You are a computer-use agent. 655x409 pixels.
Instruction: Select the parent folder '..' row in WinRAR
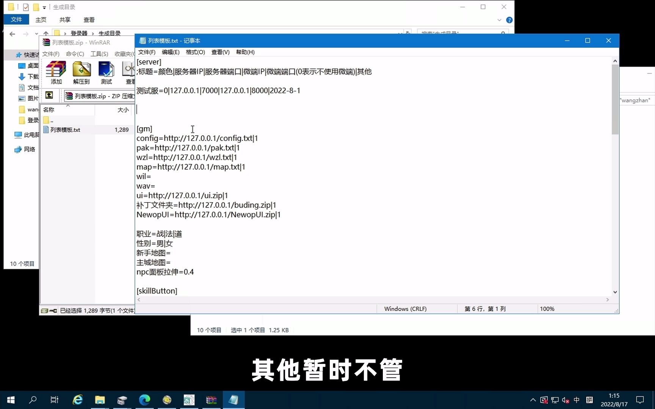(48, 120)
